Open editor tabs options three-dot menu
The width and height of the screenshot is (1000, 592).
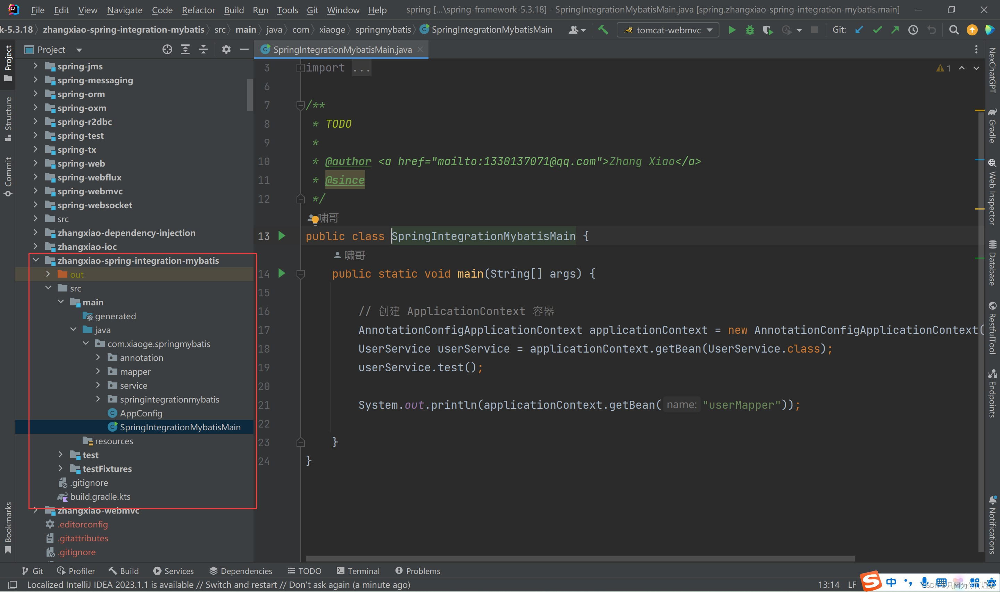point(976,50)
